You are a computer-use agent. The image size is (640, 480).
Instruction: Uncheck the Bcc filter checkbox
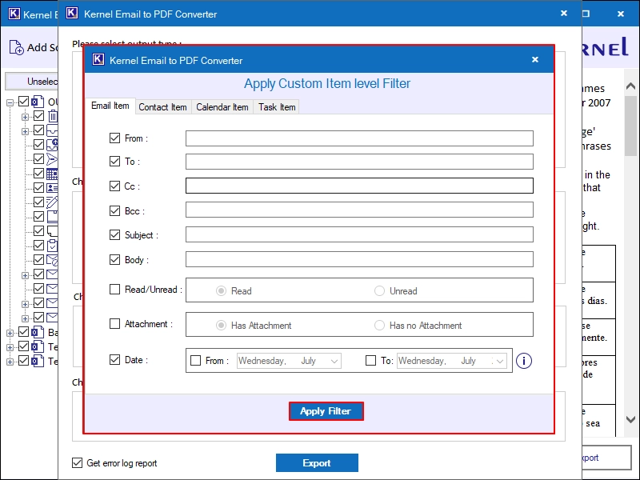pos(114,210)
